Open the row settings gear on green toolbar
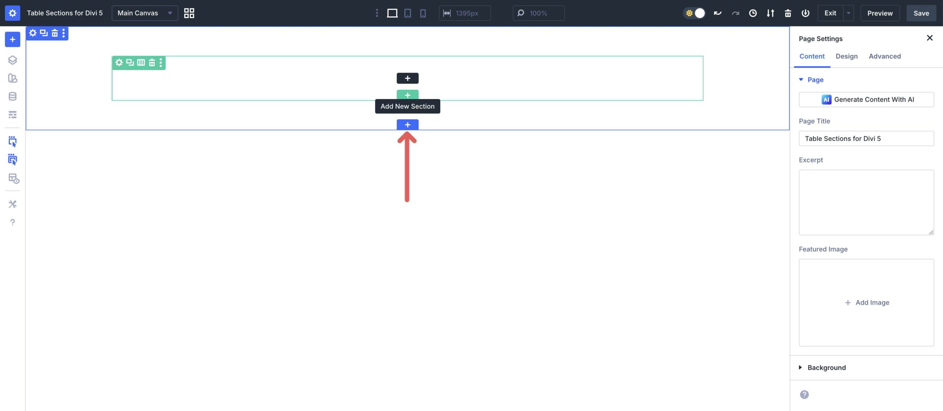The image size is (943, 411). (119, 62)
